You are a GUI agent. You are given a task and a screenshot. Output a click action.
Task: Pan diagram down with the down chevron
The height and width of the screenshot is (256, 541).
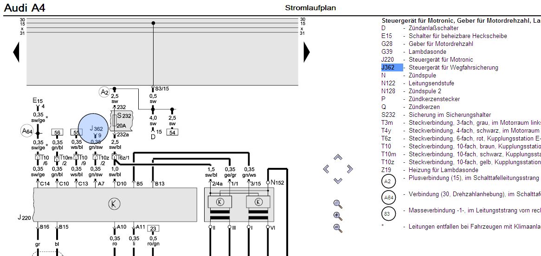(338, 181)
